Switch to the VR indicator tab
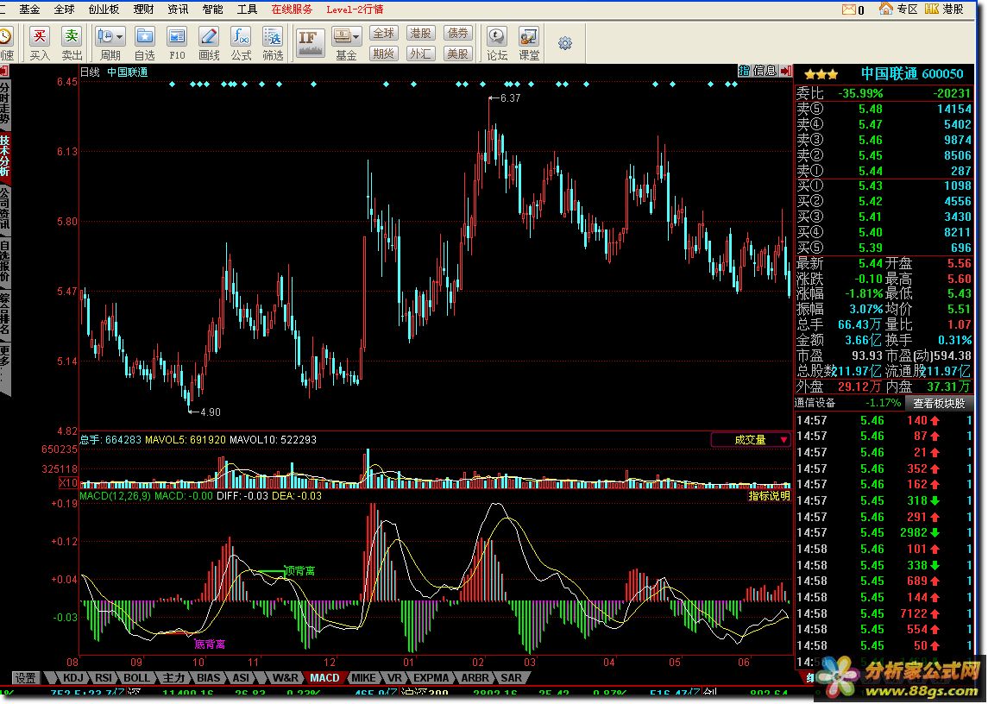 [x=394, y=677]
